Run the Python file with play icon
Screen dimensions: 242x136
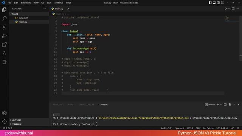(x=226, y=9)
